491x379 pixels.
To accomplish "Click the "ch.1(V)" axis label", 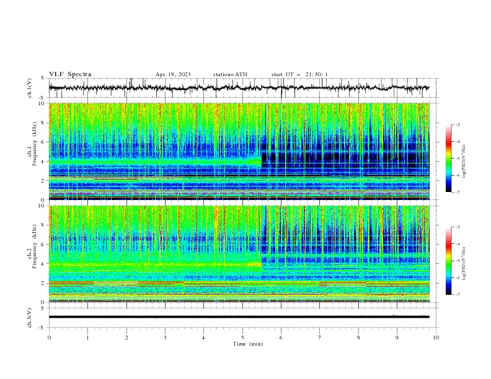I will (x=30, y=88).
